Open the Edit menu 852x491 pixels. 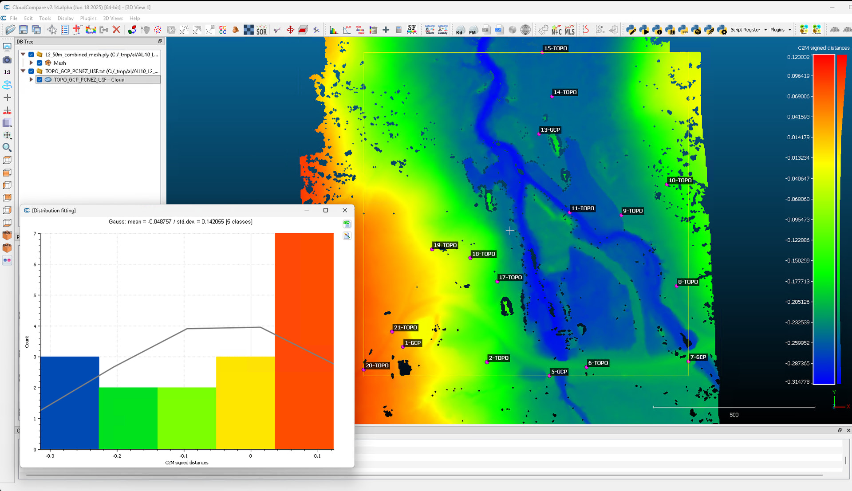coord(28,18)
